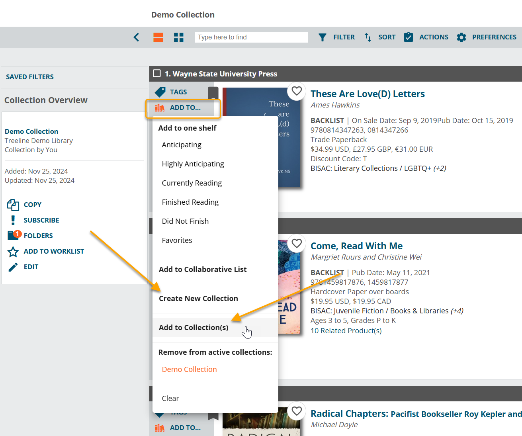This screenshot has width=522, height=436.
Task: Favorite These Are Love(D) Letters heart
Action: tap(297, 91)
